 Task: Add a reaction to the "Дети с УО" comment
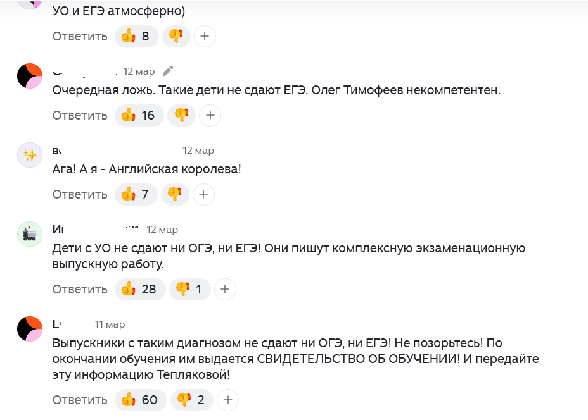[x=225, y=289]
